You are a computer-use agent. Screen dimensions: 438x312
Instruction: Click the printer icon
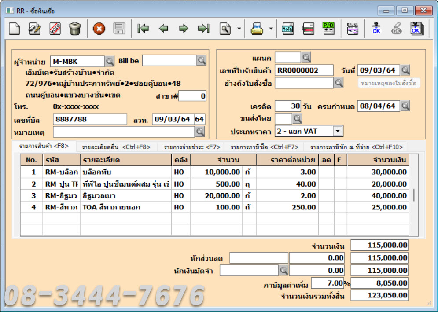(257, 29)
